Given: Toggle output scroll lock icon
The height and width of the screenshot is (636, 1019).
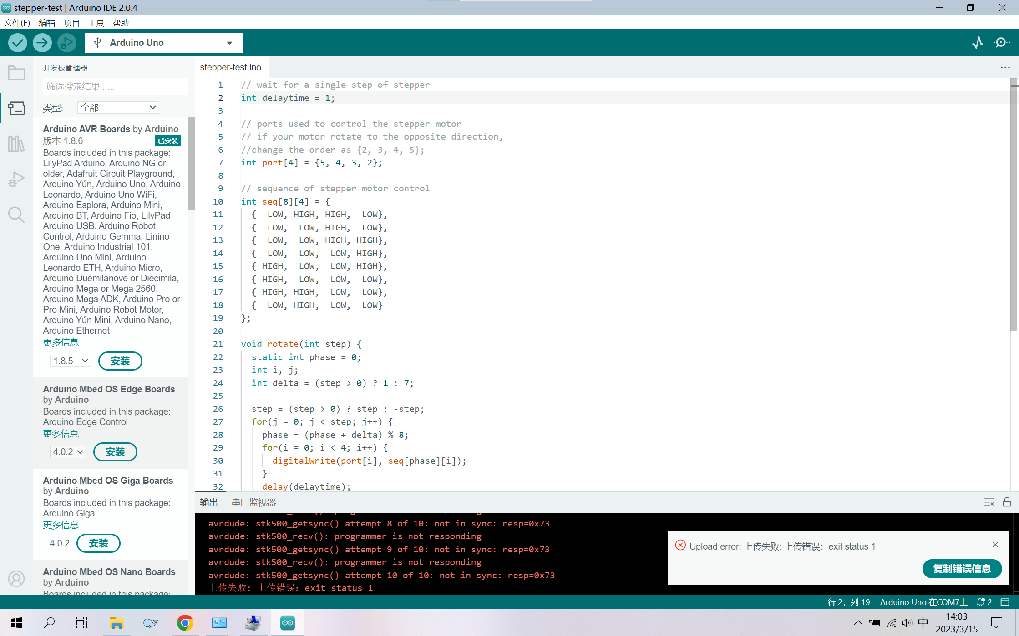Looking at the screenshot, I should 1007,502.
